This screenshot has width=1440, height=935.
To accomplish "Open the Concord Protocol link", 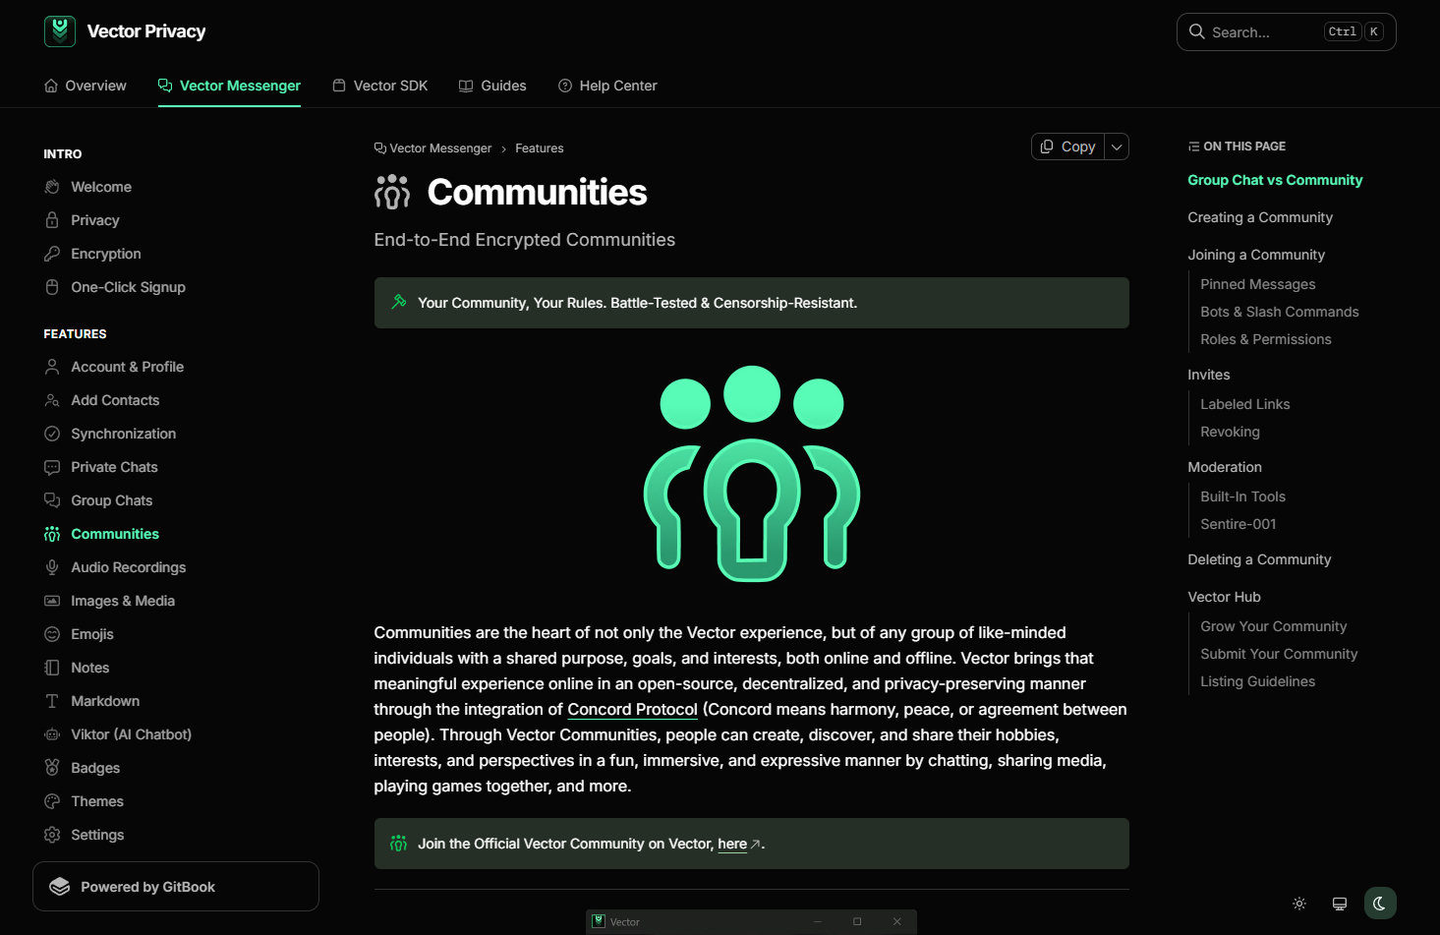I will click(x=632, y=709).
